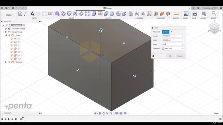Click the blue height arrow manipulator on the box
The height and width of the screenshot is (125, 223).
pos(101,30)
